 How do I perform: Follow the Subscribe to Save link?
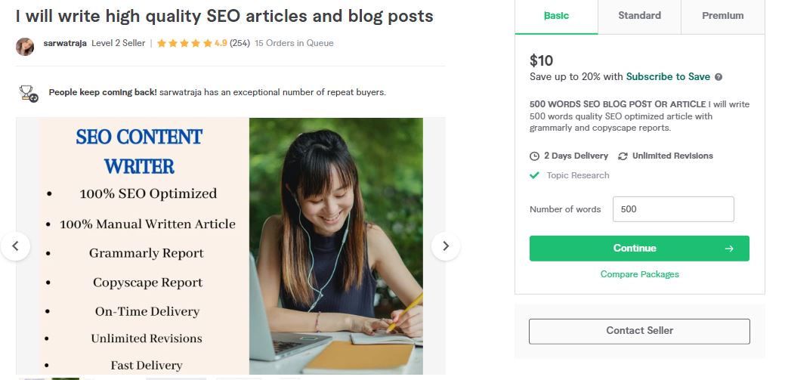pos(668,77)
